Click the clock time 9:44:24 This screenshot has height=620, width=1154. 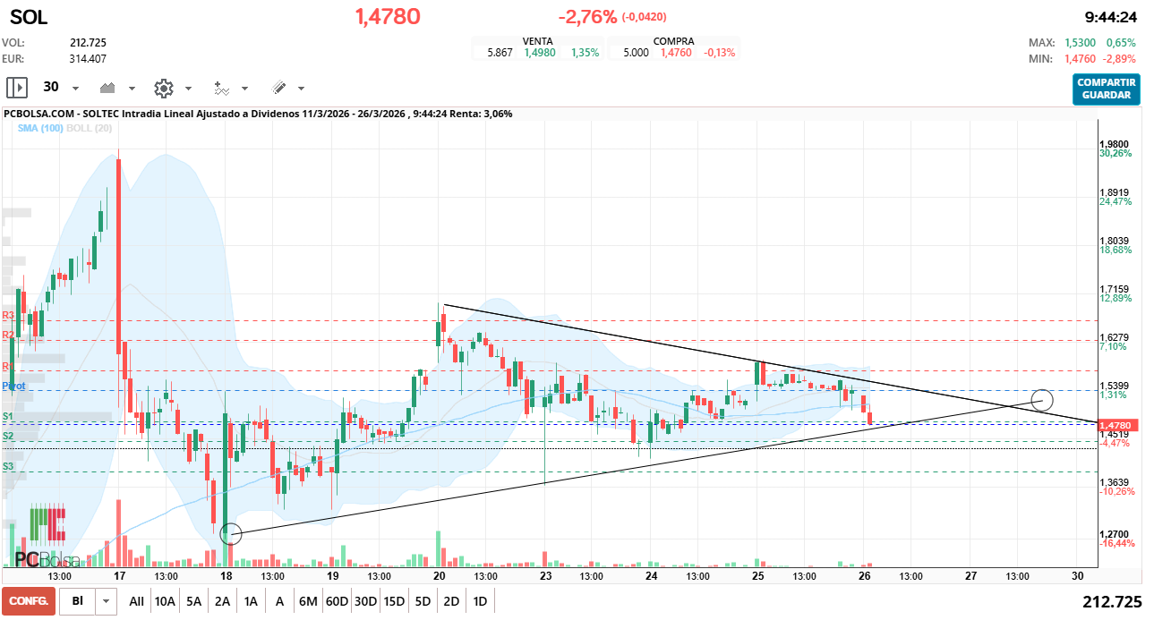pos(1110,17)
